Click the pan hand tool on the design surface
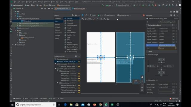The image size is (191, 107). pyautogui.click(x=142, y=77)
